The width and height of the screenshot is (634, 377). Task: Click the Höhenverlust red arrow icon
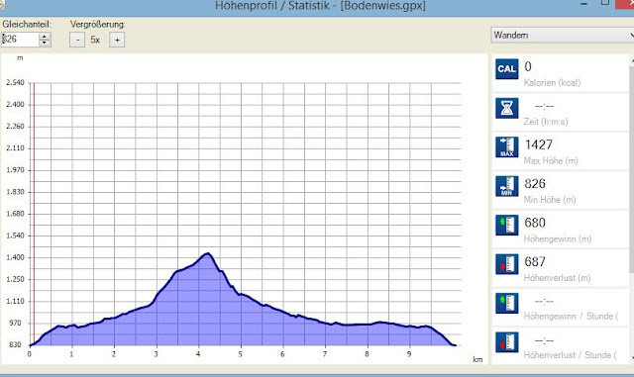click(x=506, y=264)
